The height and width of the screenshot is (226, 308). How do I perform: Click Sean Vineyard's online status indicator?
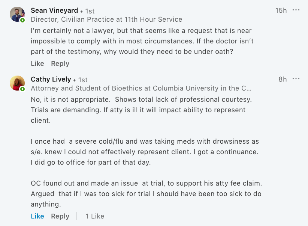[x=22, y=20]
